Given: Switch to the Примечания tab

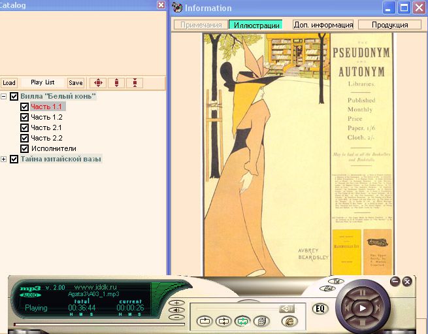Looking at the screenshot, I should [201, 25].
